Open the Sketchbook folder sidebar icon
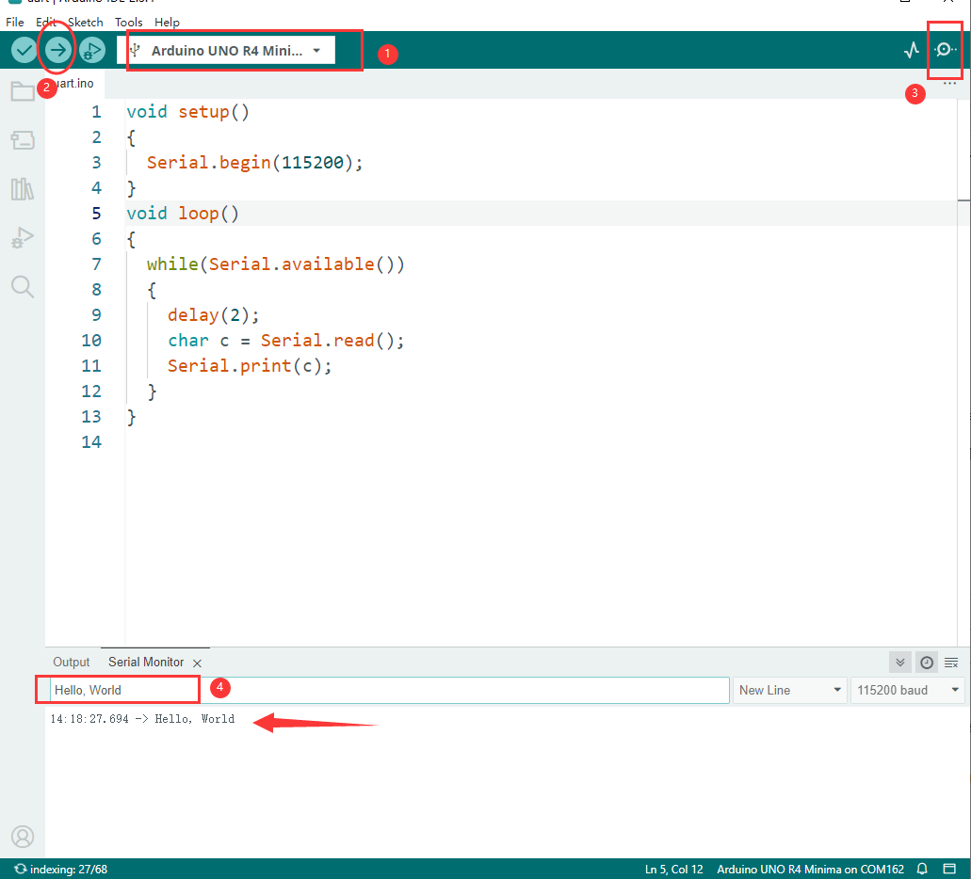Screen dimensions: 971x879 pyautogui.click(x=23, y=91)
